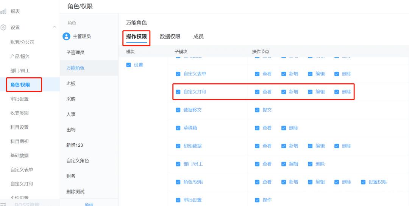The height and width of the screenshot is (206, 409).
Task: Uncheck the 设置 module checkbox
Action: tap(128, 65)
